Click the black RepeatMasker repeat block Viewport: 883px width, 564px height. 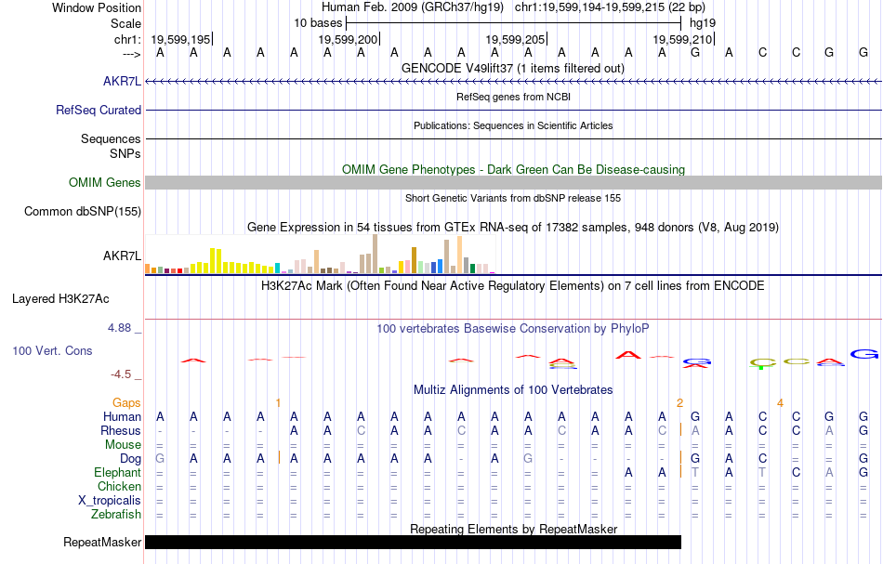(x=413, y=542)
